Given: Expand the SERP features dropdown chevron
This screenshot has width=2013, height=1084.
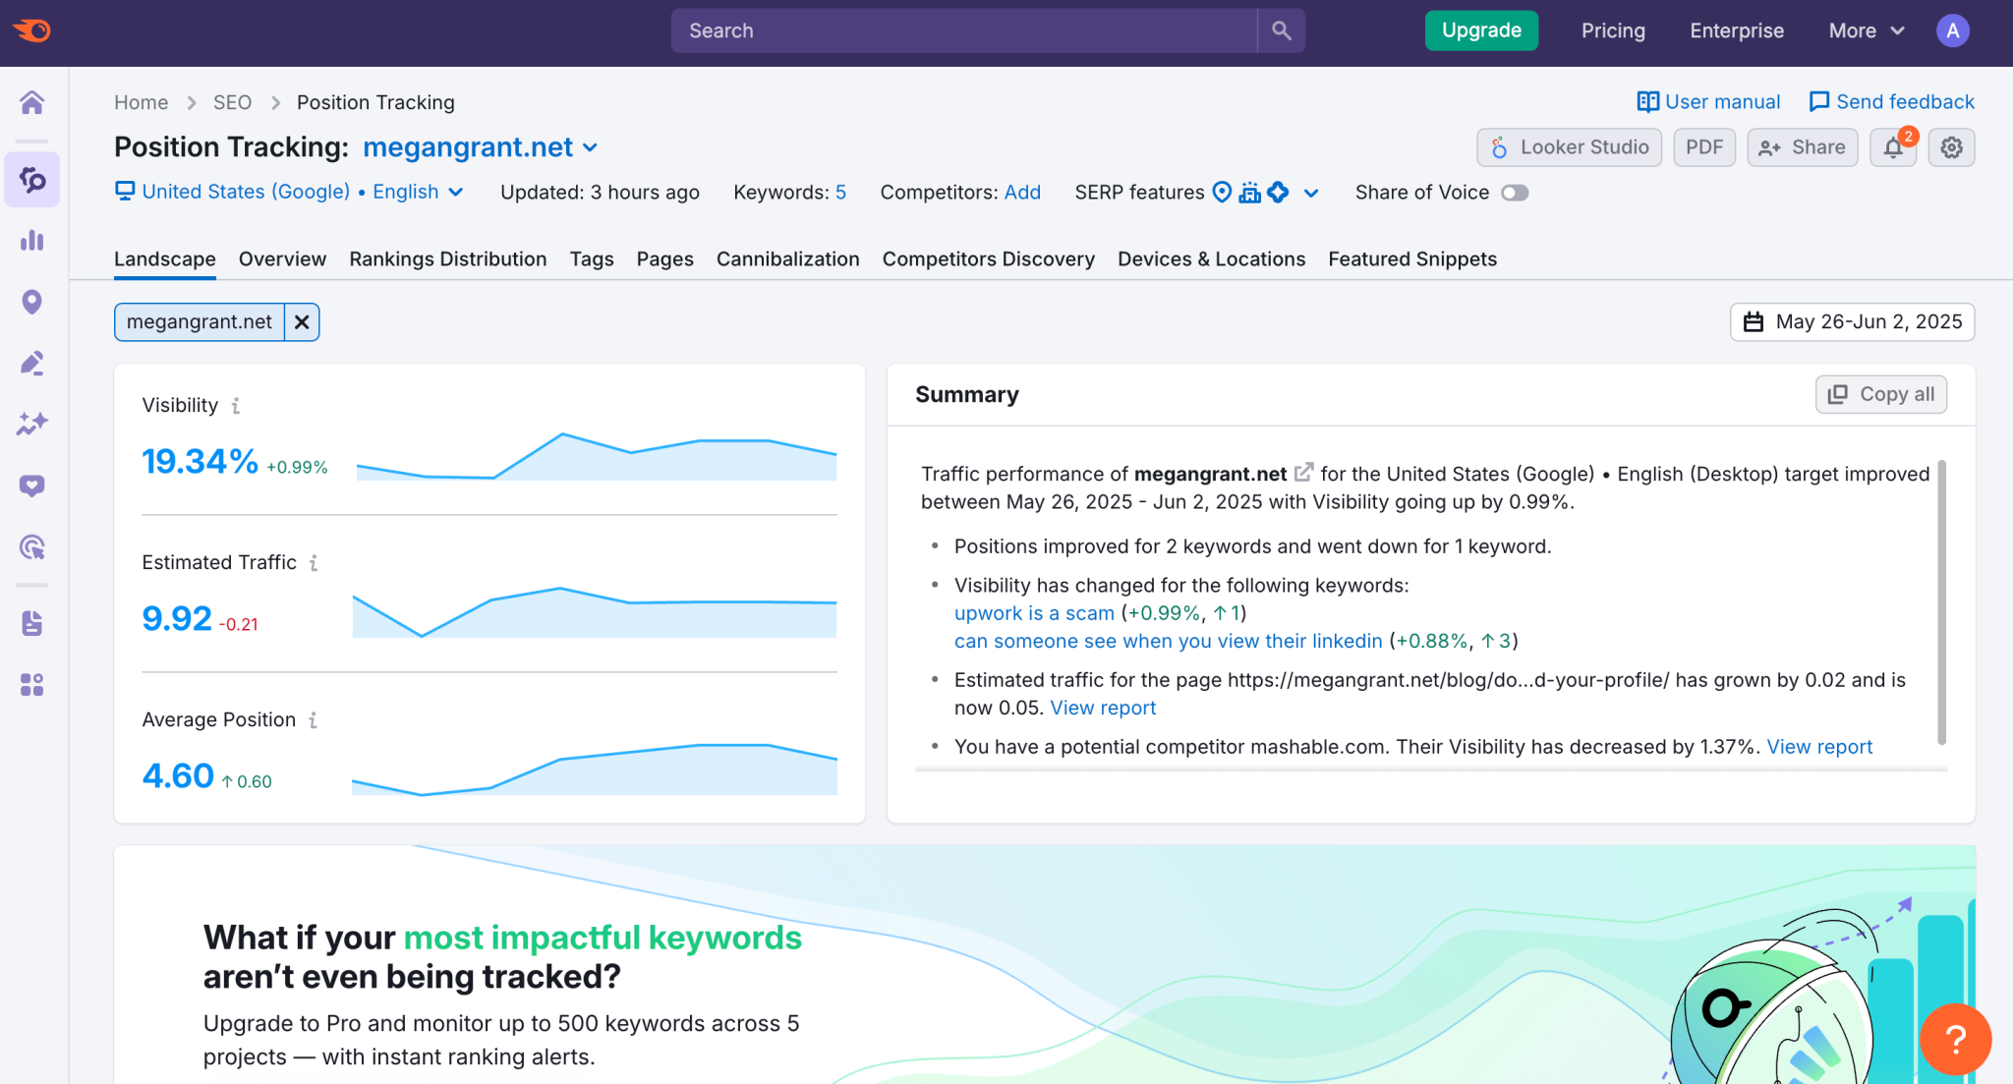Looking at the screenshot, I should click(1312, 193).
